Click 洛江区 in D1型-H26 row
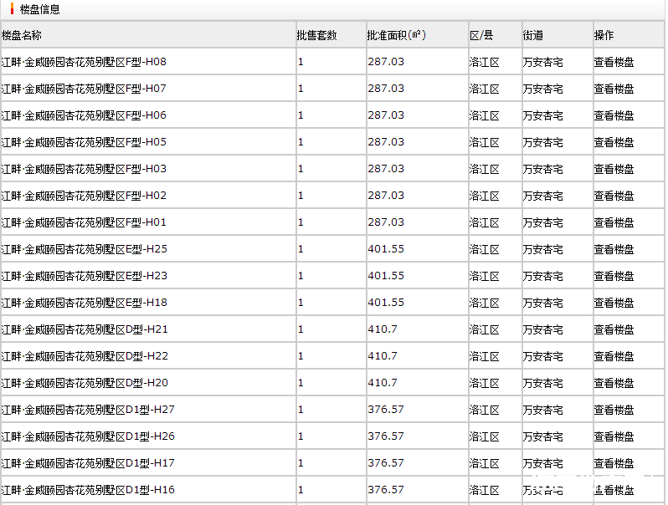Image resolution: width=668 pixels, height=505 pixels. click(485, 437)
